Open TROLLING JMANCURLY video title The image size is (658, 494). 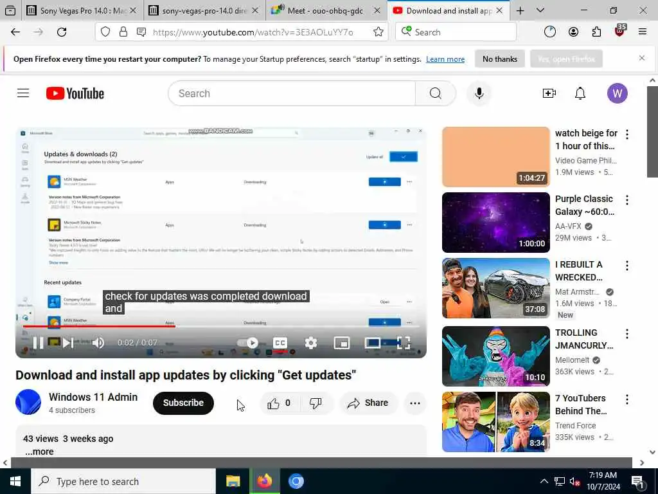[583, 339]
